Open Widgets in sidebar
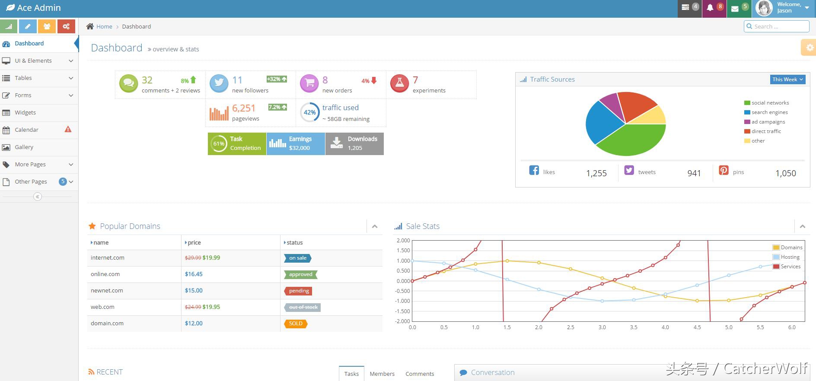This screenshot has height=381, width=816. click(39, 113)
